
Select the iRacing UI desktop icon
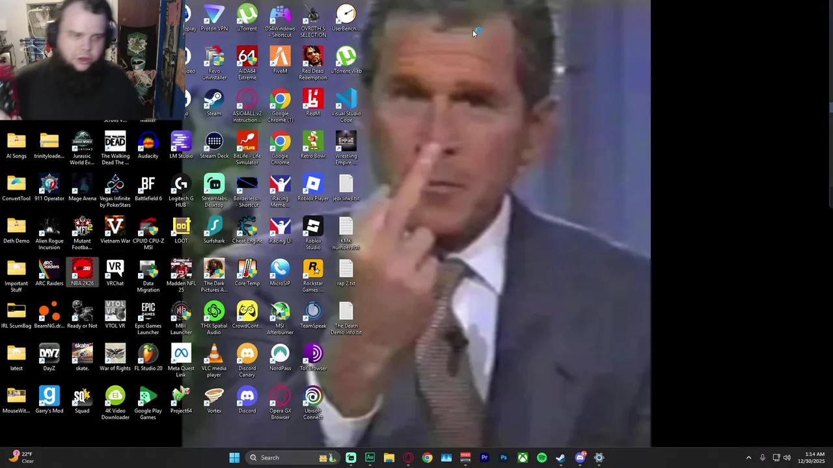(x=280, y=230)
